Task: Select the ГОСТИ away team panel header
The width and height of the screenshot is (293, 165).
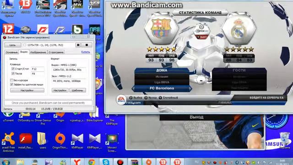Action: coord(239,71)
